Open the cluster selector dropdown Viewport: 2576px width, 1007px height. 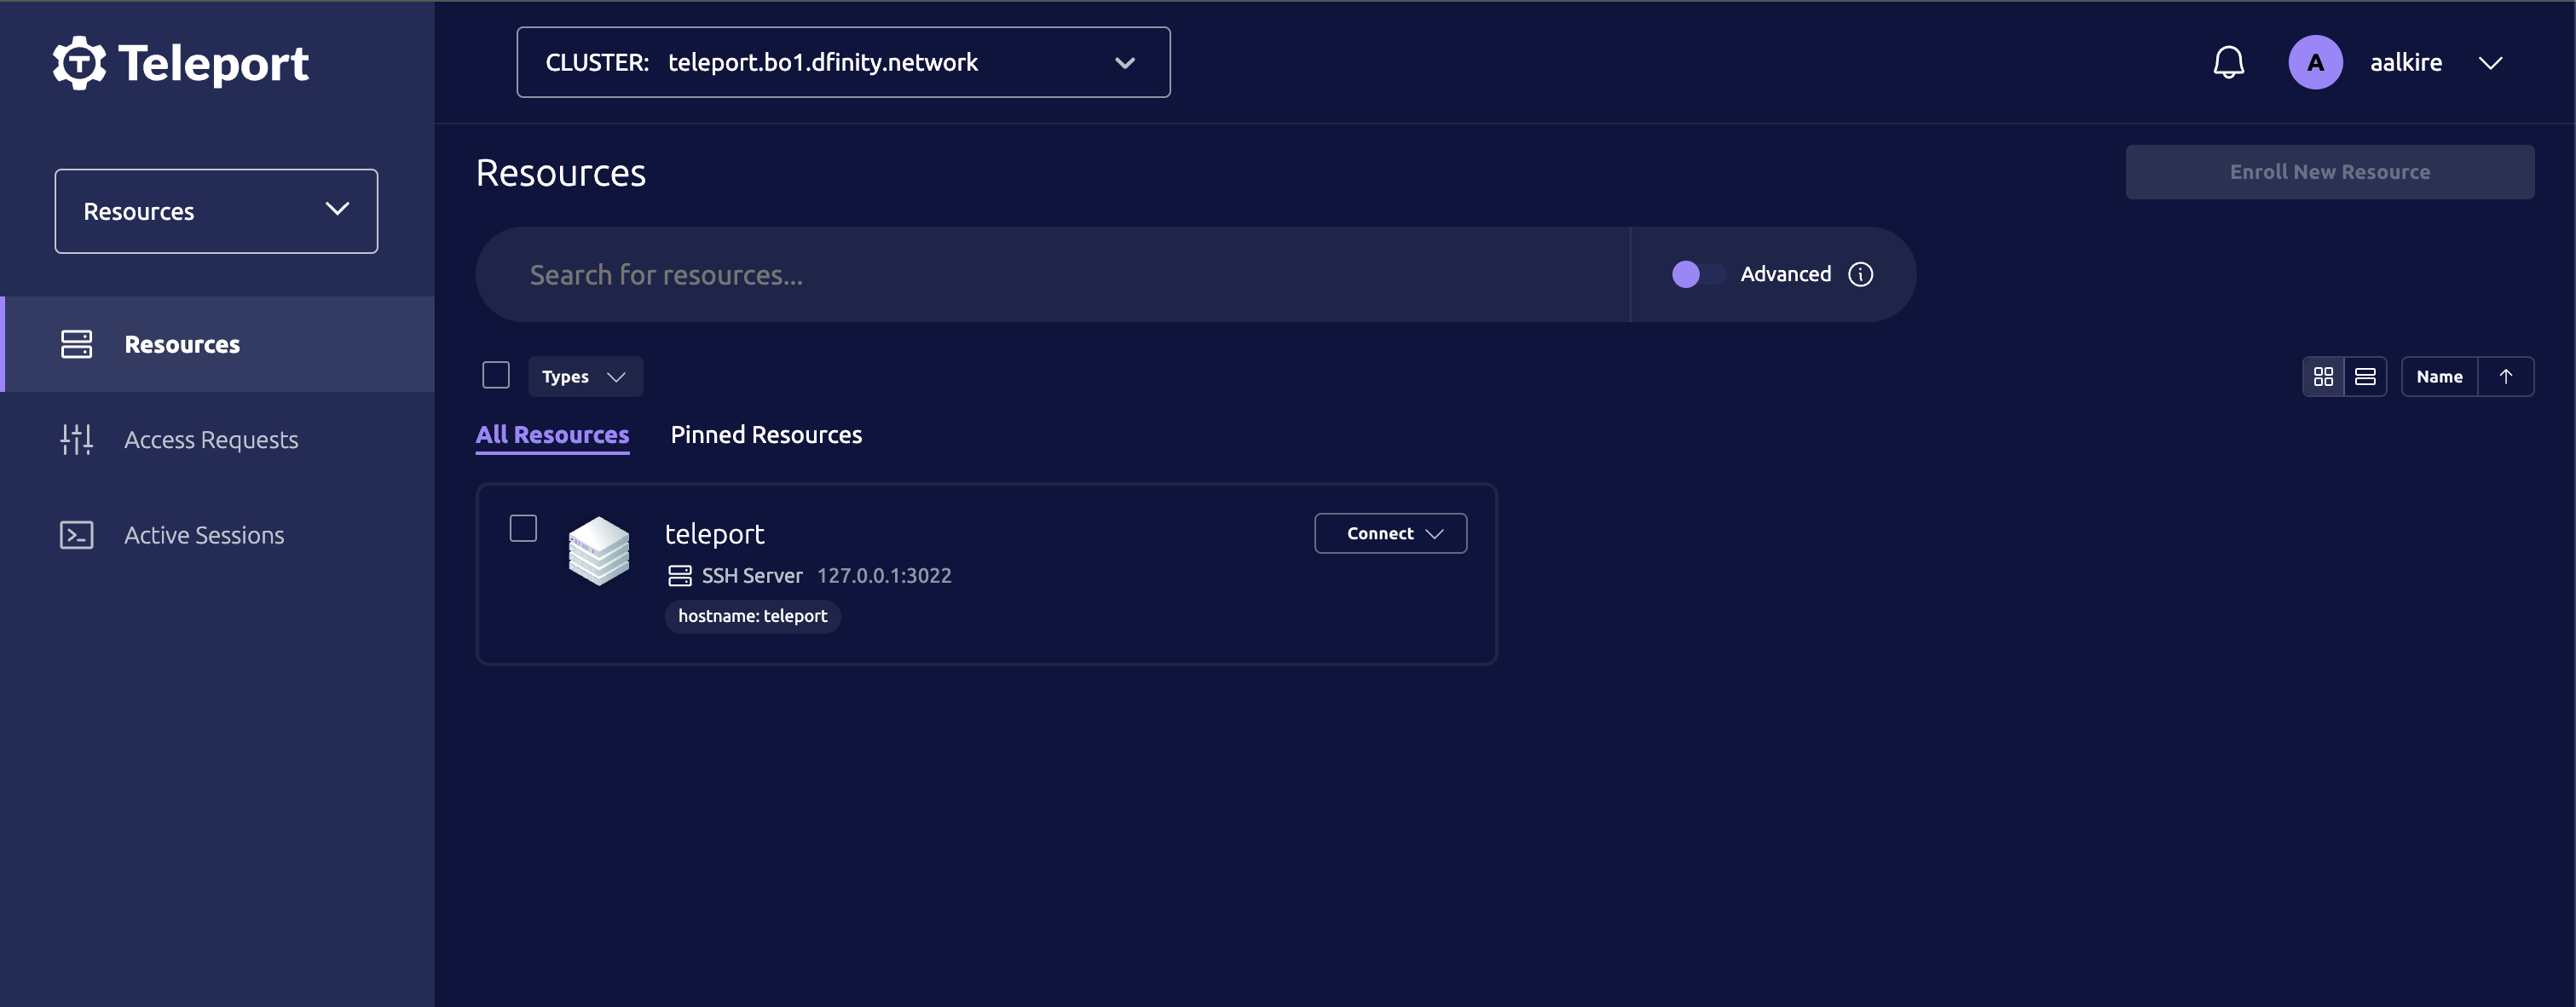(843, 62)
